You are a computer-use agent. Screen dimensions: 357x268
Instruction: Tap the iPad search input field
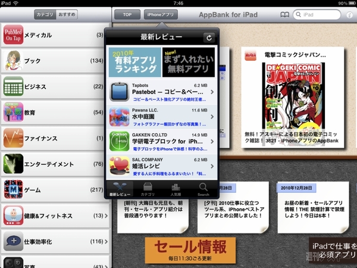[x=317, y=14]
